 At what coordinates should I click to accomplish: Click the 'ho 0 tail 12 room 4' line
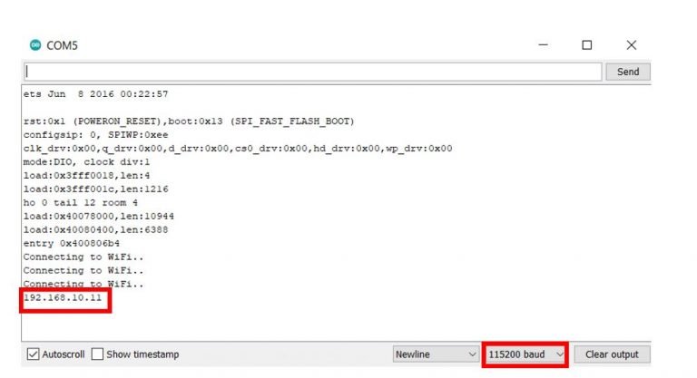[x=81, y=202]
